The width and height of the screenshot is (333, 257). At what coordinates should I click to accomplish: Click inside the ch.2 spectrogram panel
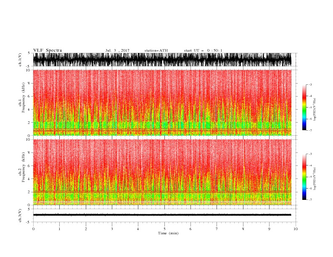(162, 172)
